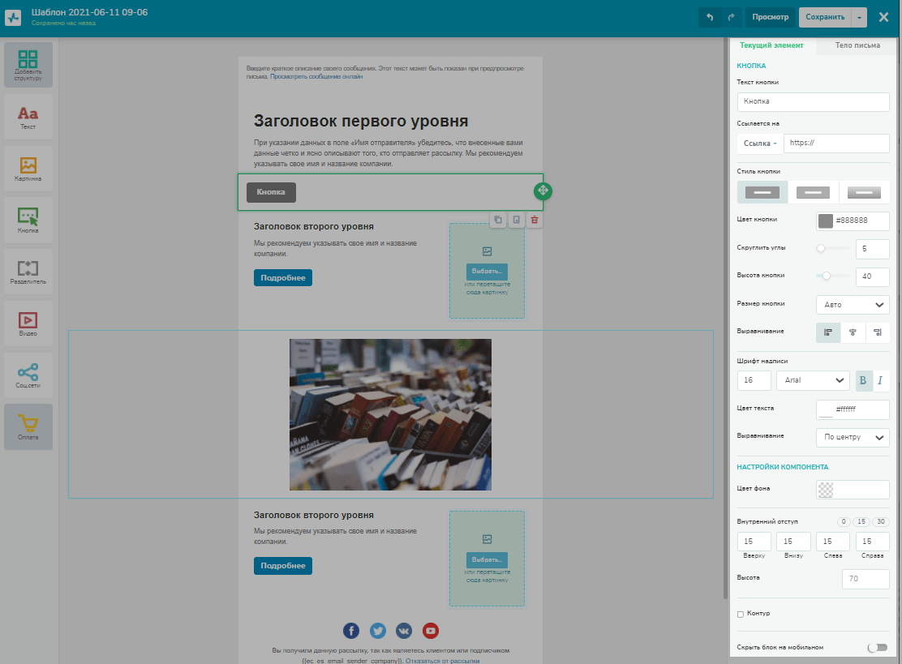This screenshot has width=902, height=664.
Task: Delete block with red trash icon
Action: pyautogui.click(x=534, y=220)
